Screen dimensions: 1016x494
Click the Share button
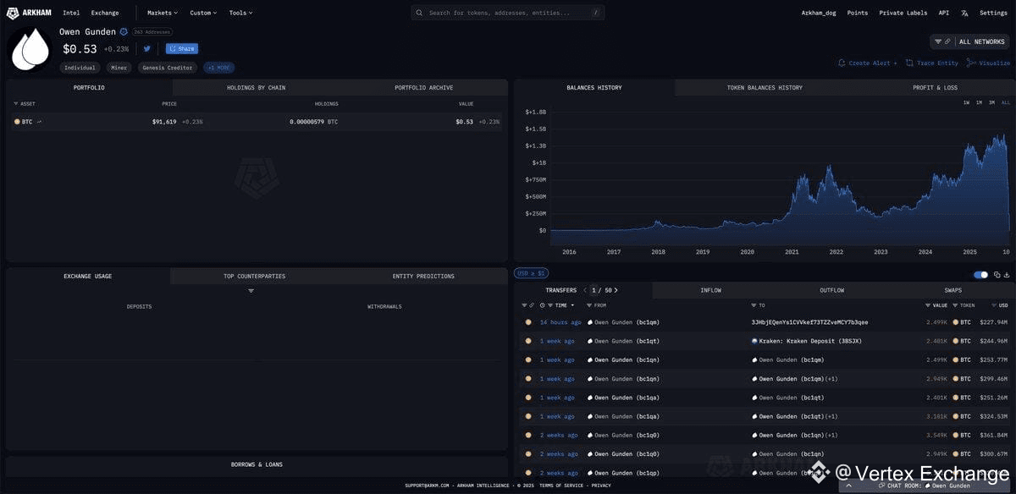(x=181, y=49)
